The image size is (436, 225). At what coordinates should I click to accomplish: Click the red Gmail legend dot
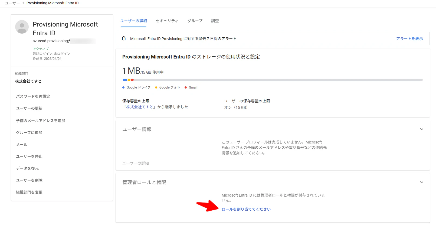tap(186, 87)
